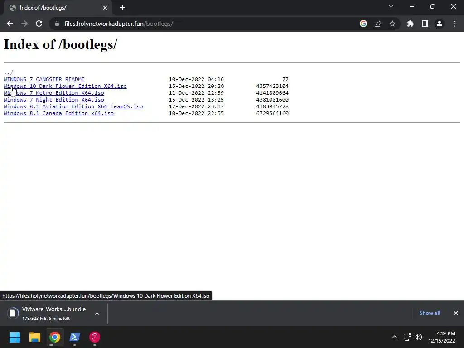Open parent directory ../ link
The width and height of the screenshot is (464, 348).
click(x=8, y=72)
